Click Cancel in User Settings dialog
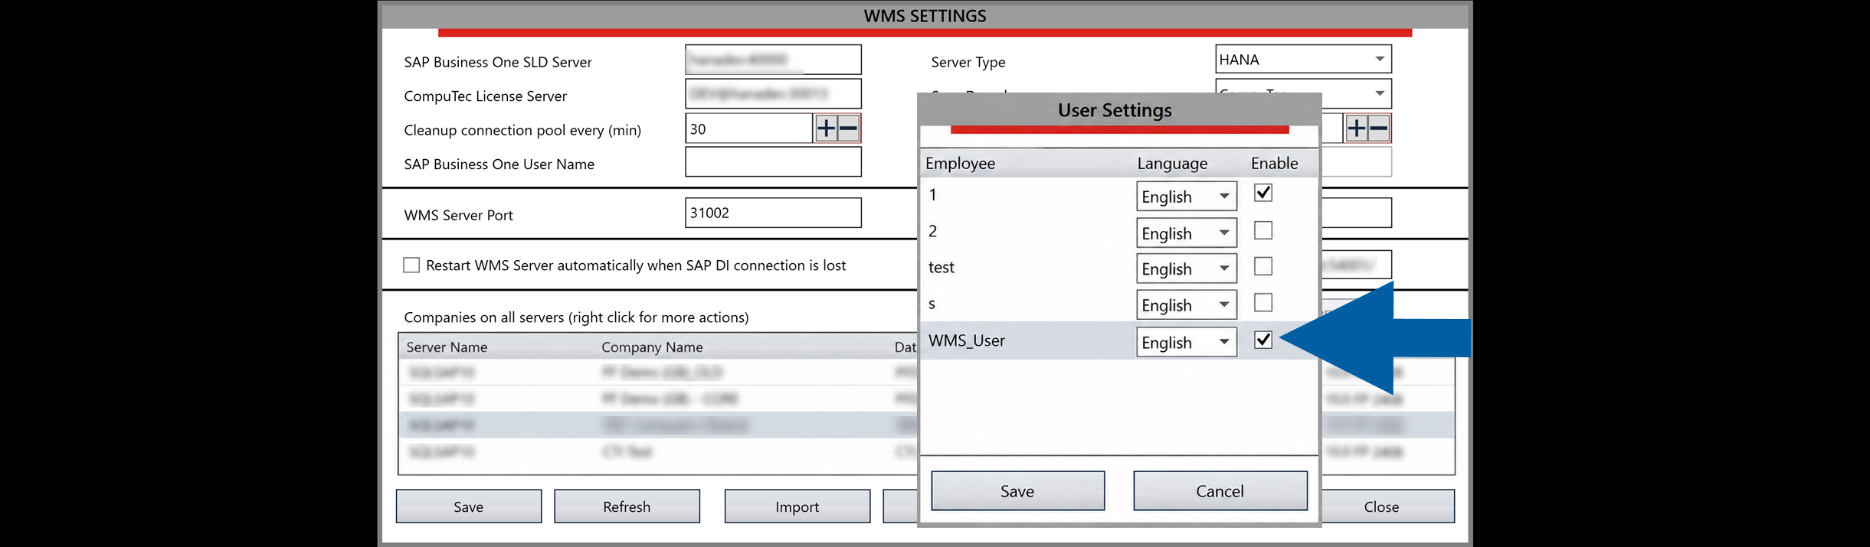 (x=1220, y=491)
